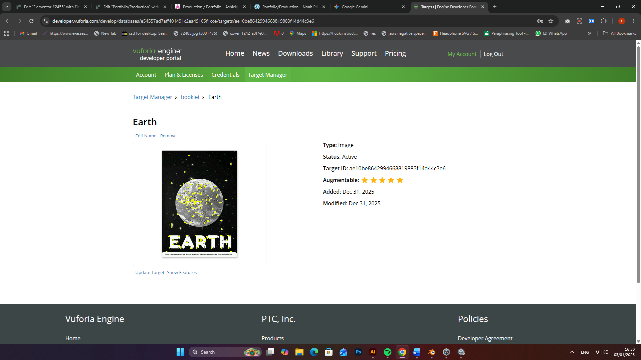Click the Earth target image thumbnail
This screenshot has height=360, width=641.
tap(199, 204)
